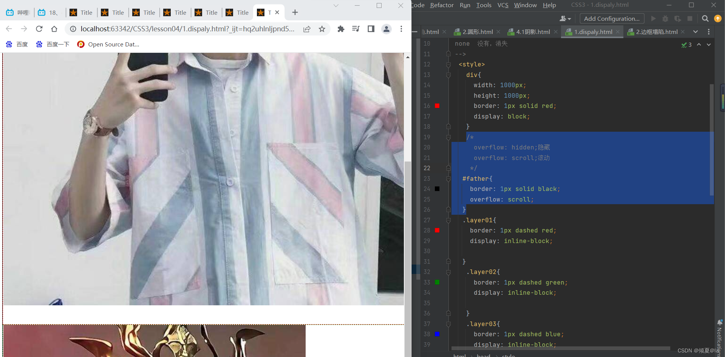Open Chrome extensions puzzle icon
The width and height of the screenshot is (725, 357).
tap(341, 29)
